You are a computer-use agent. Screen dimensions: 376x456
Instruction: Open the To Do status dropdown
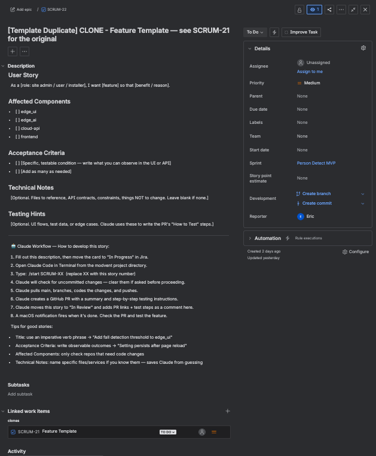tap(255, 32)
